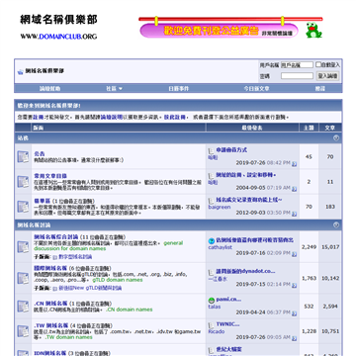Focus the 用戶名稱 username input field
Image resolution: width=356 pixels, height=356 pixels.
[297, 65]
